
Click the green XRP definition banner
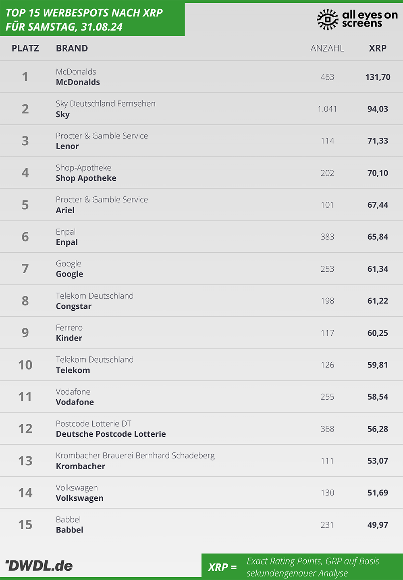point(302,567)
